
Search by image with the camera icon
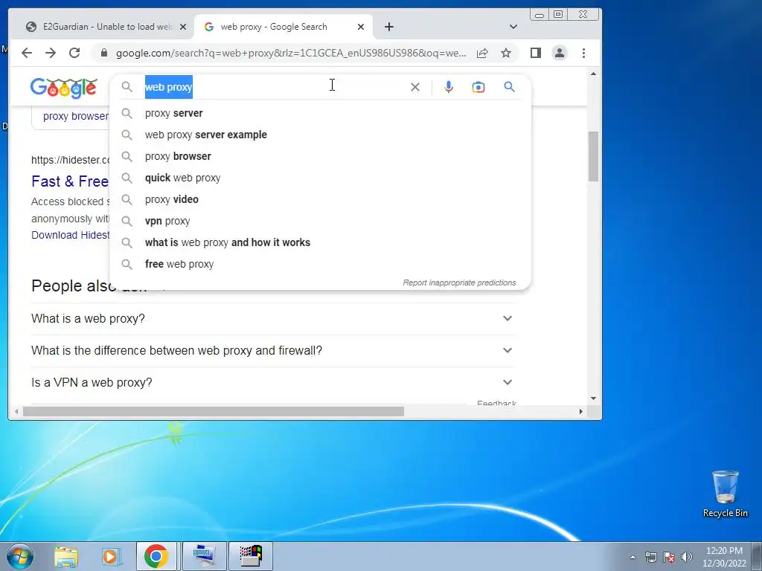click(x=478, y=87)
